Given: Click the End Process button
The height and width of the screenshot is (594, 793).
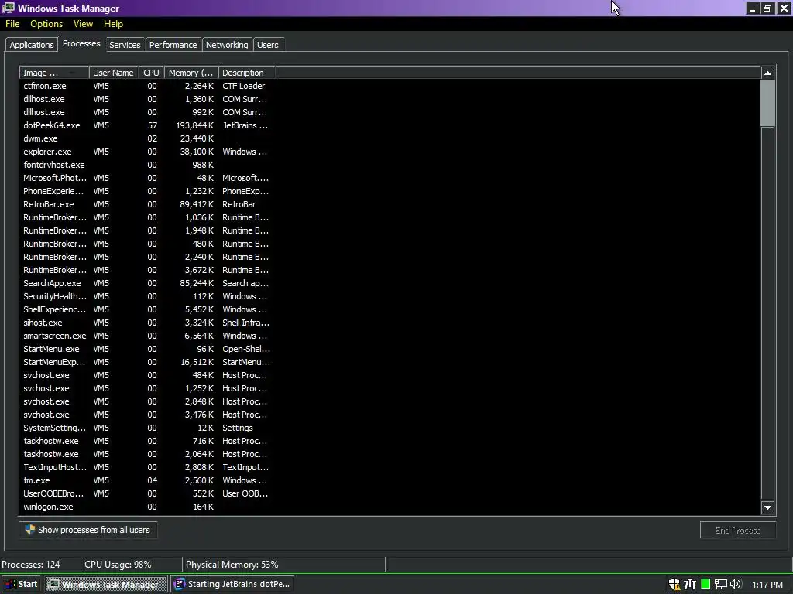Looking at the screenshot, I should [x=738, y=531].
